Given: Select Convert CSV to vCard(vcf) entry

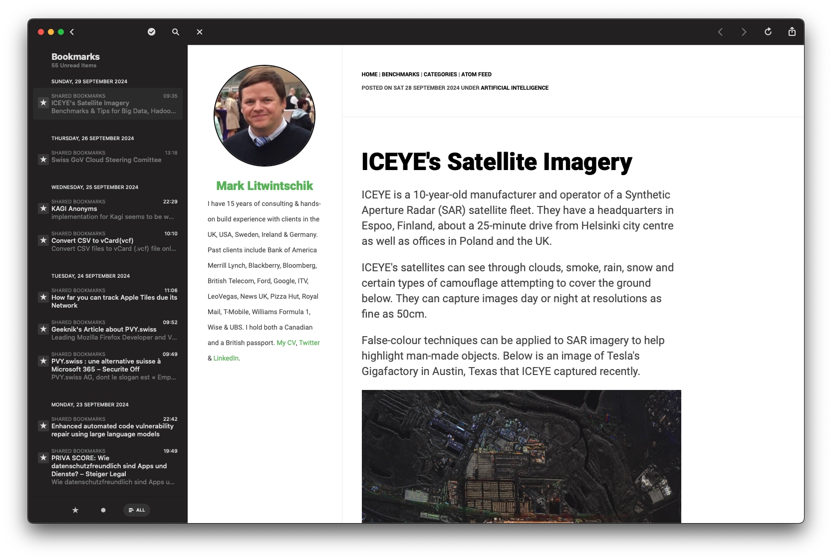Looking at the screenshot, I should (x=108, y=241).
